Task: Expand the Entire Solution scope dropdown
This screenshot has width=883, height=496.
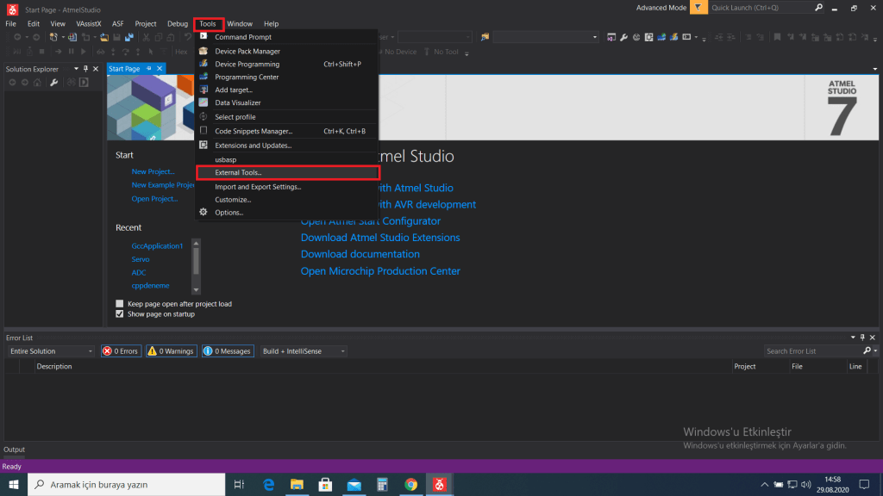Action: [91, 351]
